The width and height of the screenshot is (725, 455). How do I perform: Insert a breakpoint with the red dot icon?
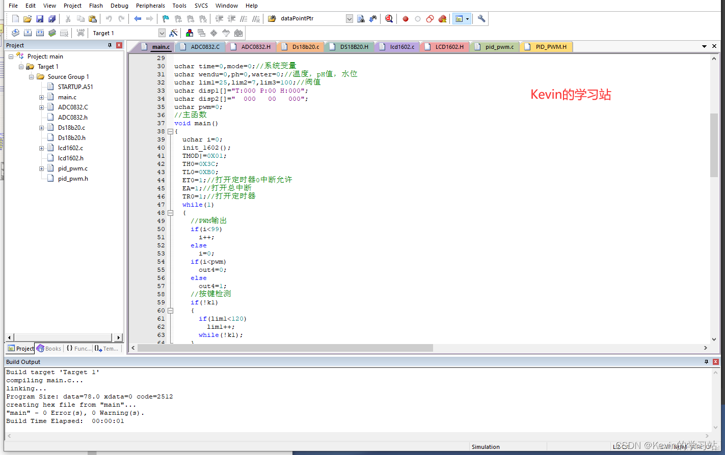coord(406,19)
